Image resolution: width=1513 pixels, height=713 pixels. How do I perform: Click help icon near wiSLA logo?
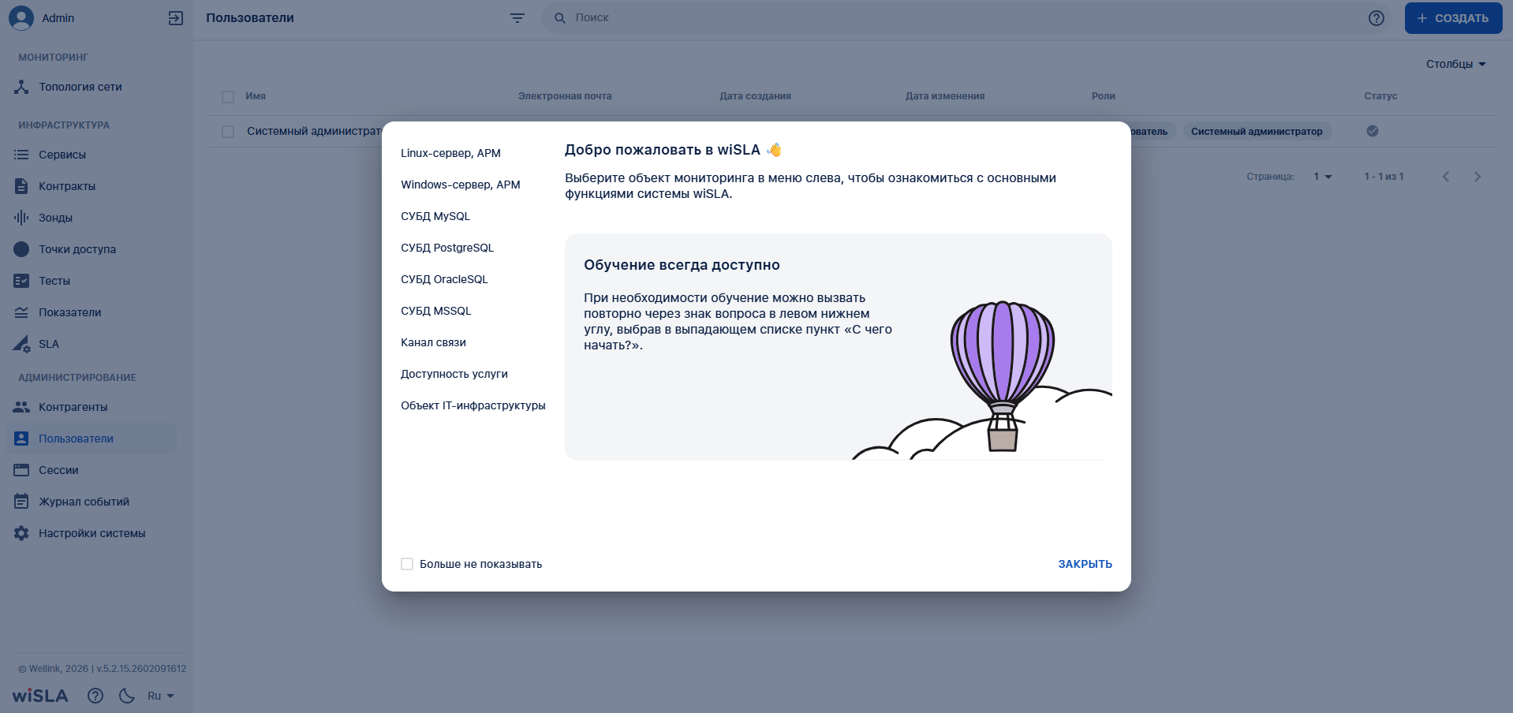pos(95,696)
